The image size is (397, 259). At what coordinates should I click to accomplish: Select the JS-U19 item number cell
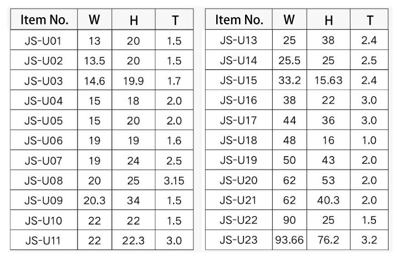238,161
